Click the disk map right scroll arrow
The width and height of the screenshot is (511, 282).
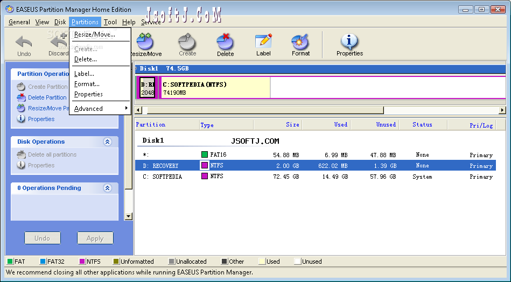pyautogui.click(x=502, y=110)
